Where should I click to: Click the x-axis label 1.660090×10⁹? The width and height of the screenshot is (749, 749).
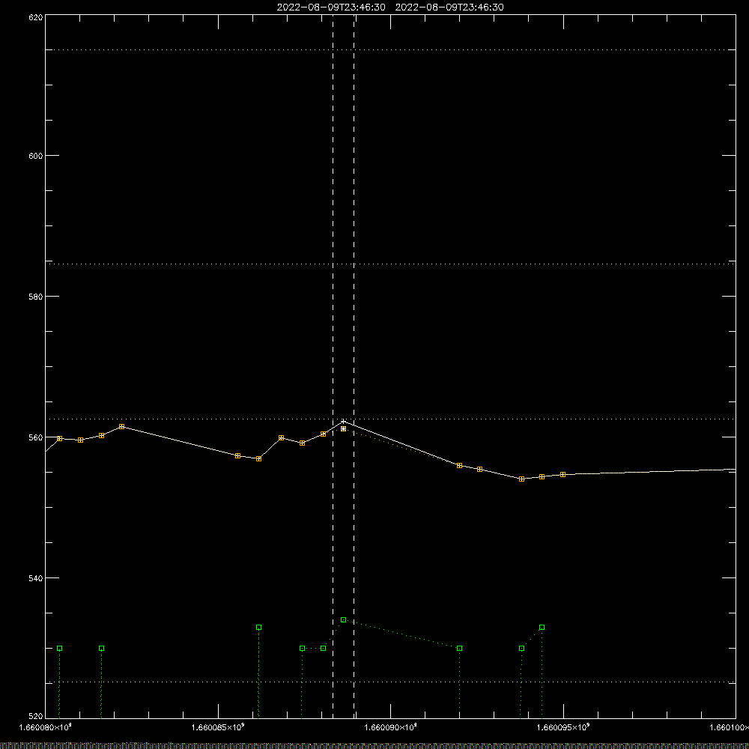pos(390,727)
